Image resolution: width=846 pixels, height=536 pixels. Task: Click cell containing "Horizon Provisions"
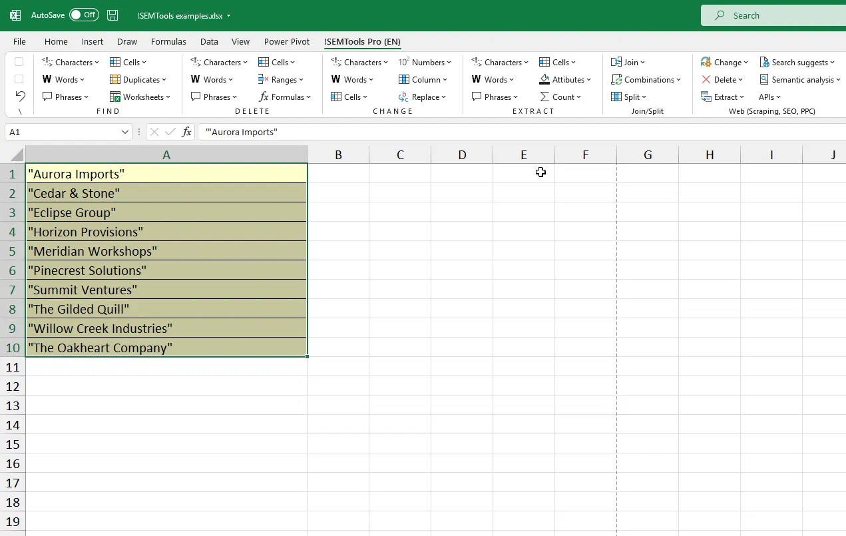166,232
